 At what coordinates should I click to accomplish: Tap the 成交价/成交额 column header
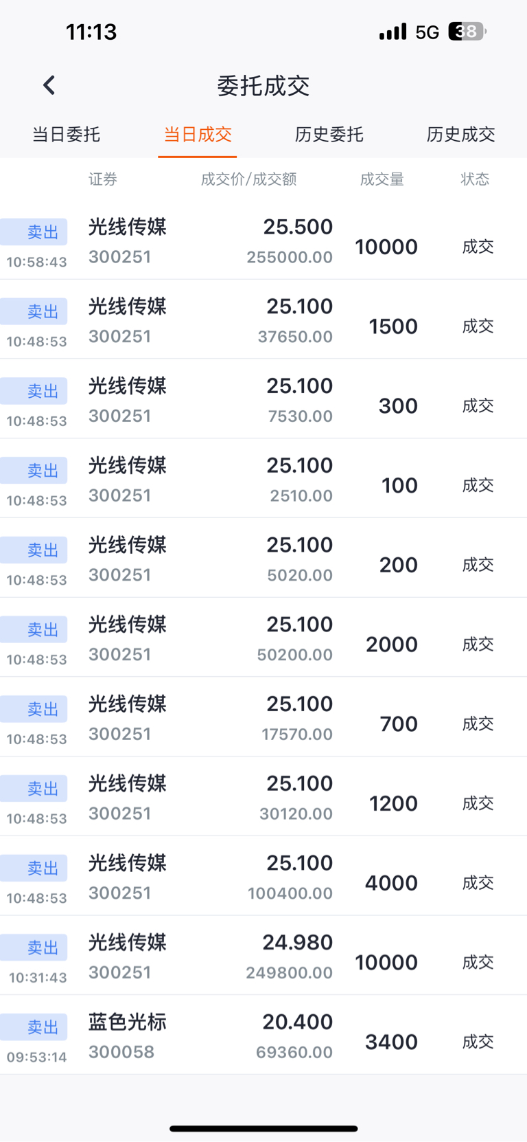point(248,179)
